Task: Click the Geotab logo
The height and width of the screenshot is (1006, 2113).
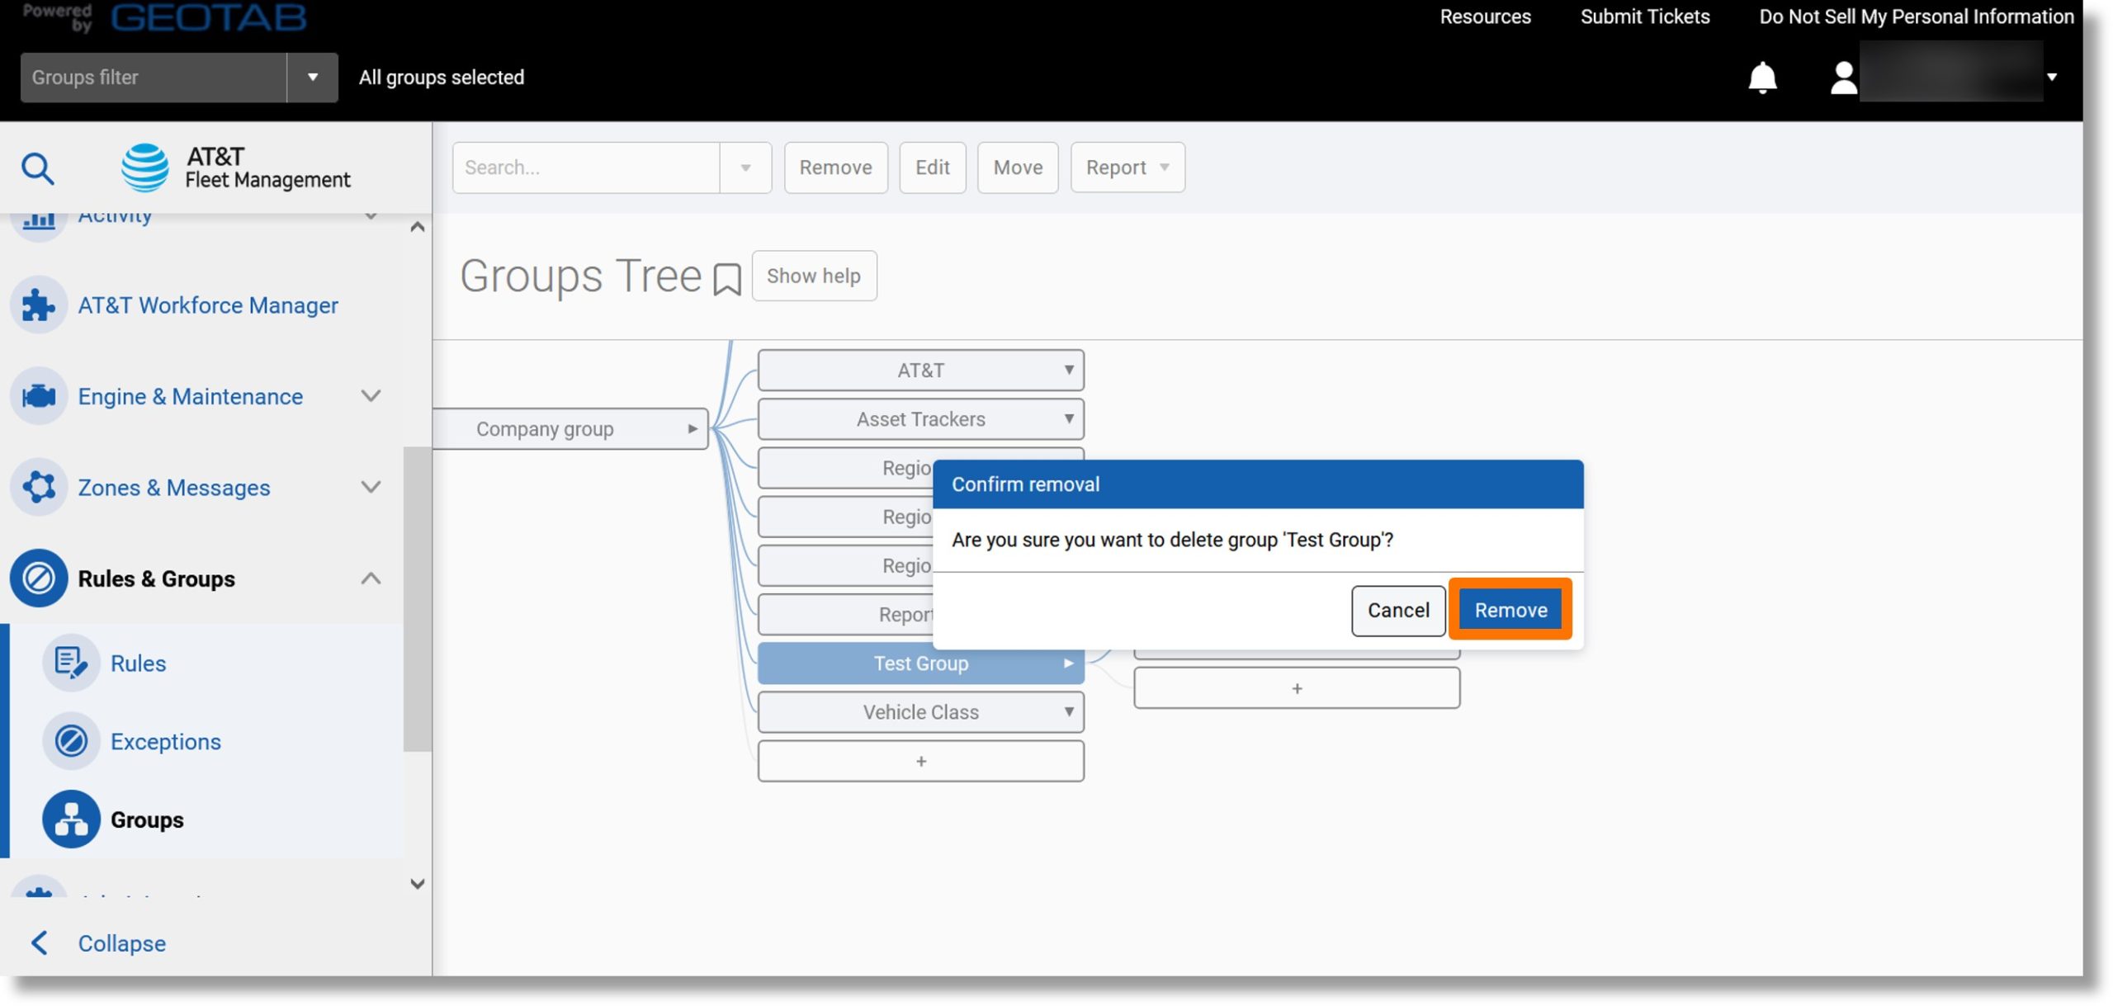Action: point(208,17)
